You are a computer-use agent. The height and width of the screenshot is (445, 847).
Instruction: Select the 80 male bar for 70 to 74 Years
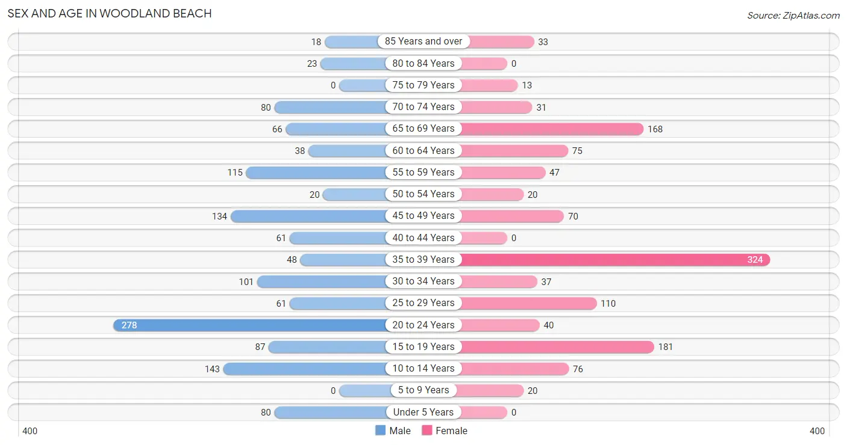pyautogui.click(x=332, y=107)
